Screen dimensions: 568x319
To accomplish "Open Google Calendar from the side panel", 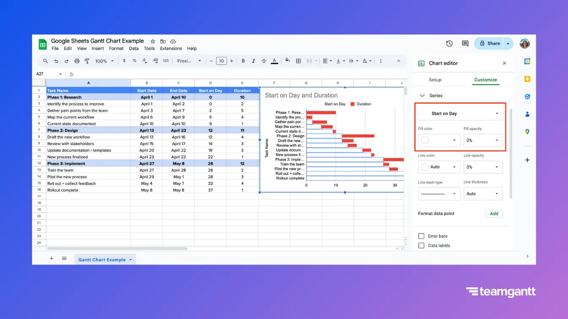I will (x=527, y=61).
